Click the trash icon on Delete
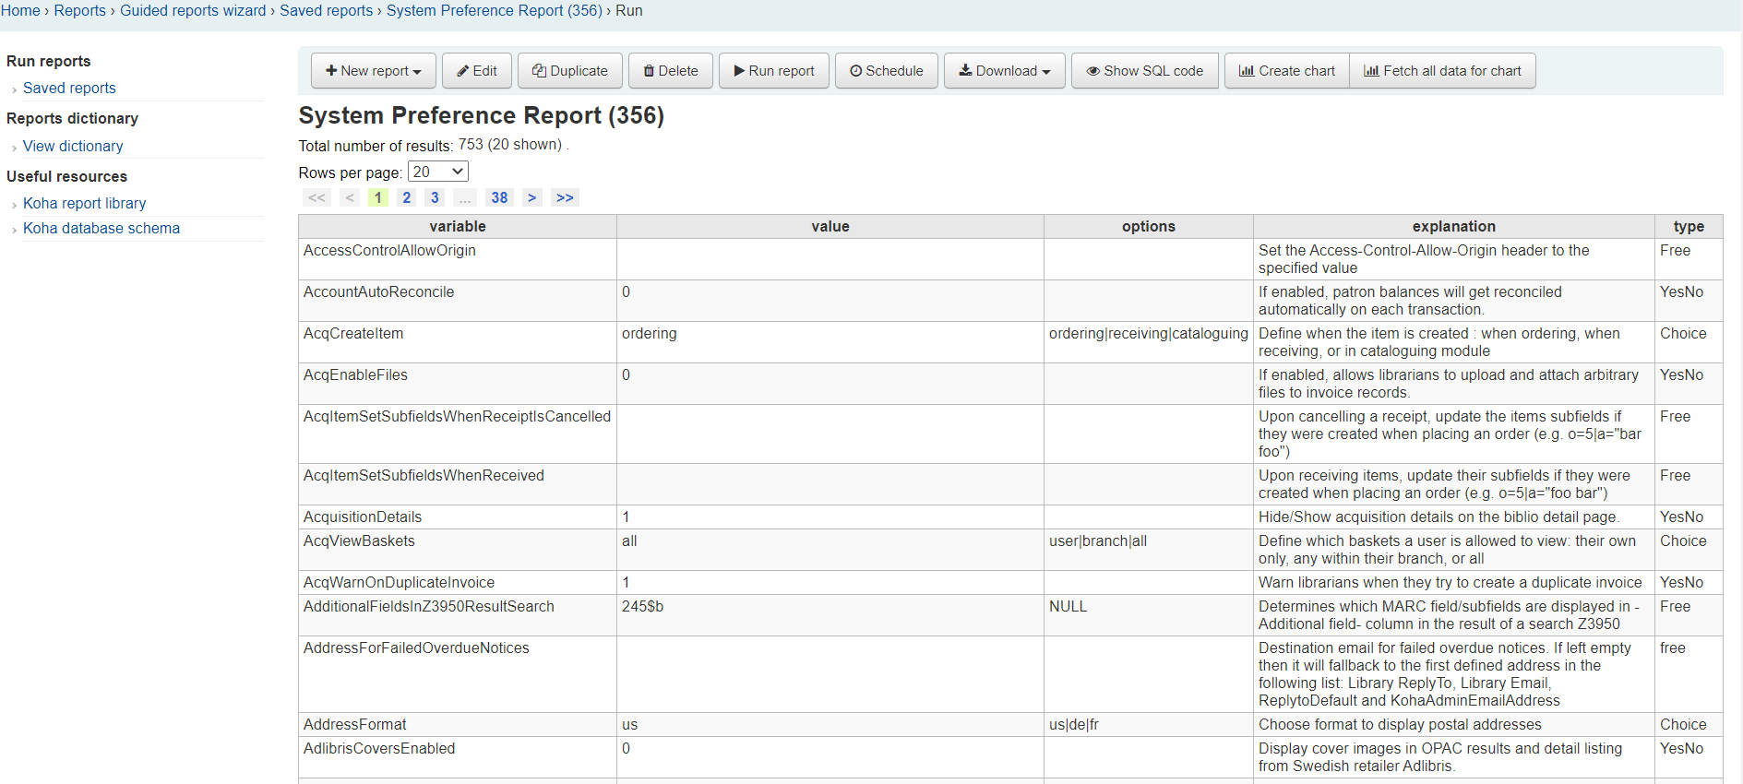Image resolution: width=1743 pixels, height=784 pixels. pyautogui.click(x=649, y=71)
